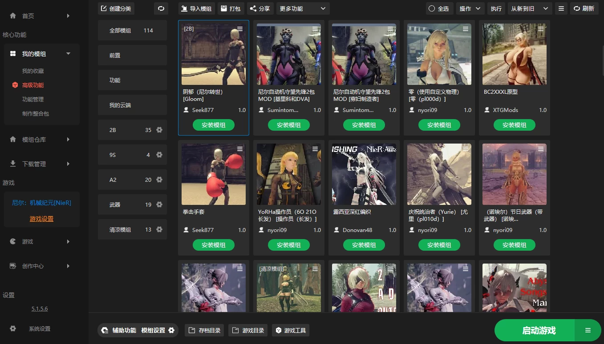Screen dimensions: 604x344
Task: Click the 刷新 refresh icon at top right
Action: coord(576,8)
